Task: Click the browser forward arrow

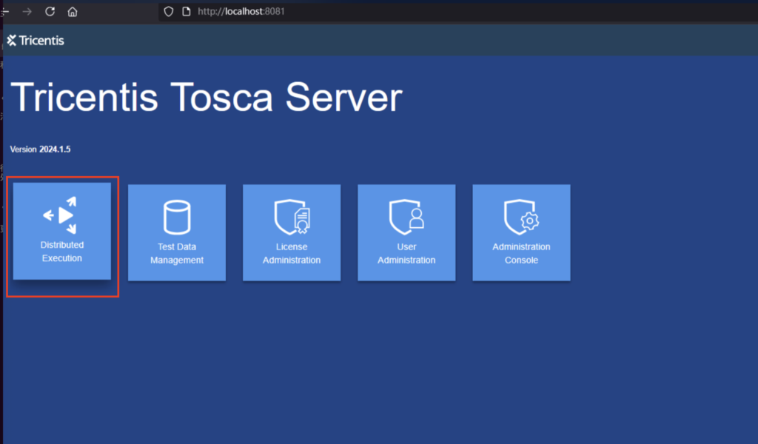Action: tap(27, 12)
